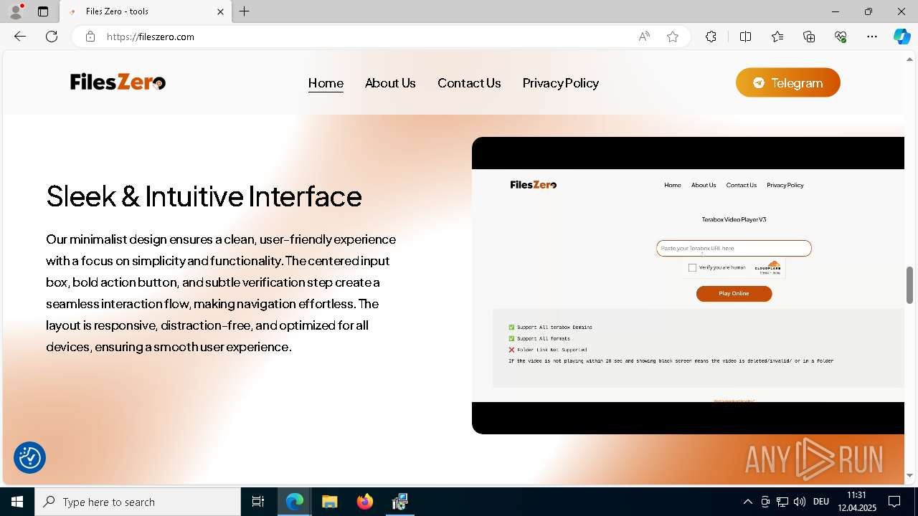Click the Sleek & Intuitive Interface heading

[204, 196]
